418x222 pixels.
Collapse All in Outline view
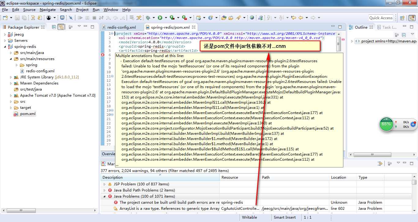pyautogui.click(x=404, y=35)
